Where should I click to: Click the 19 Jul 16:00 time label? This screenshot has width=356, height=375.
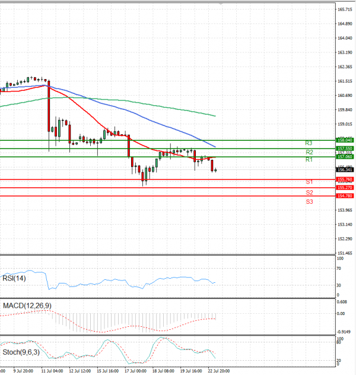point(191,371)
